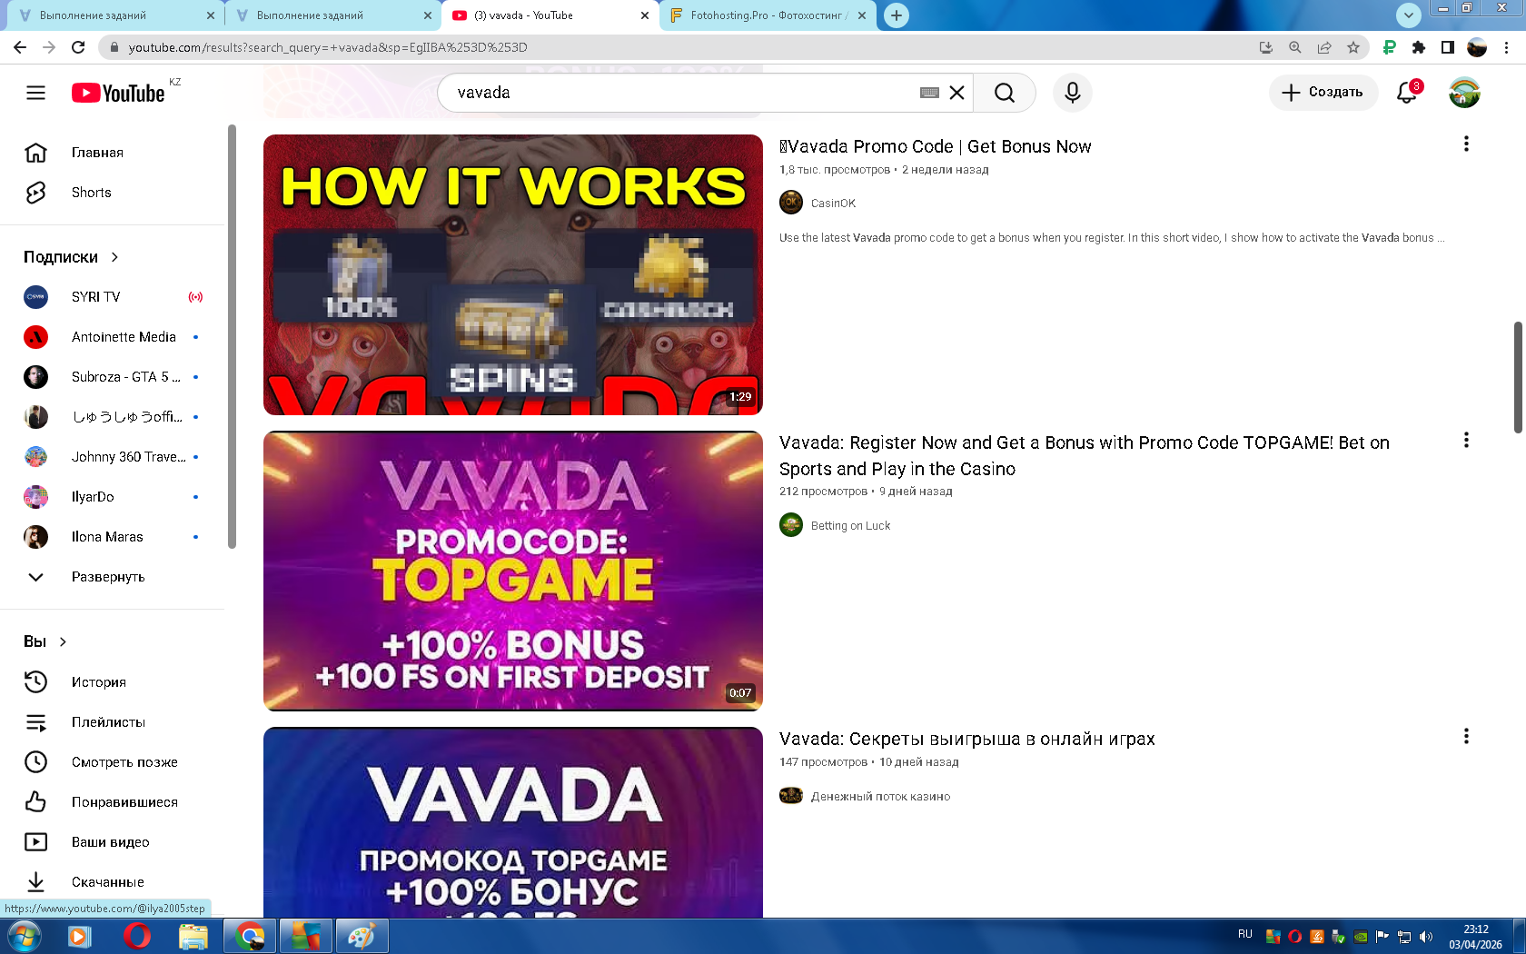Screen dimensions: 1526x954
Task: Click the browser Back arrow
Action: [20, 47]
